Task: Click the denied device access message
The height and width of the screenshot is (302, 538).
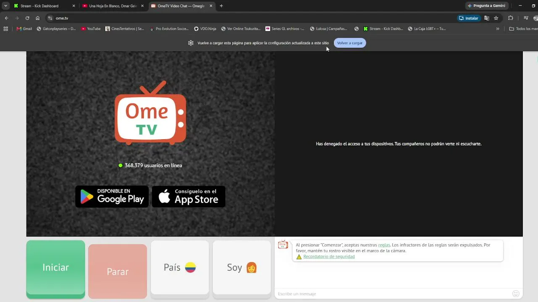Action: [398, 144]
